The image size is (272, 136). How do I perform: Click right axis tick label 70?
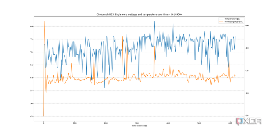click(x=247, y=71)
